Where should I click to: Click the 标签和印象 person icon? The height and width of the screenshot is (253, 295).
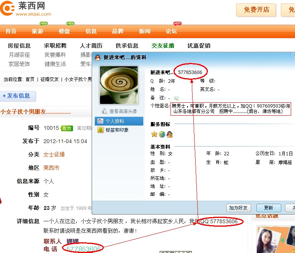(x=100, y=130)
